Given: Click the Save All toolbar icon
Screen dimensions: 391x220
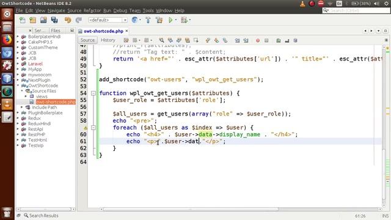Looking at the screenshot, I should click(x=54, y=20).
